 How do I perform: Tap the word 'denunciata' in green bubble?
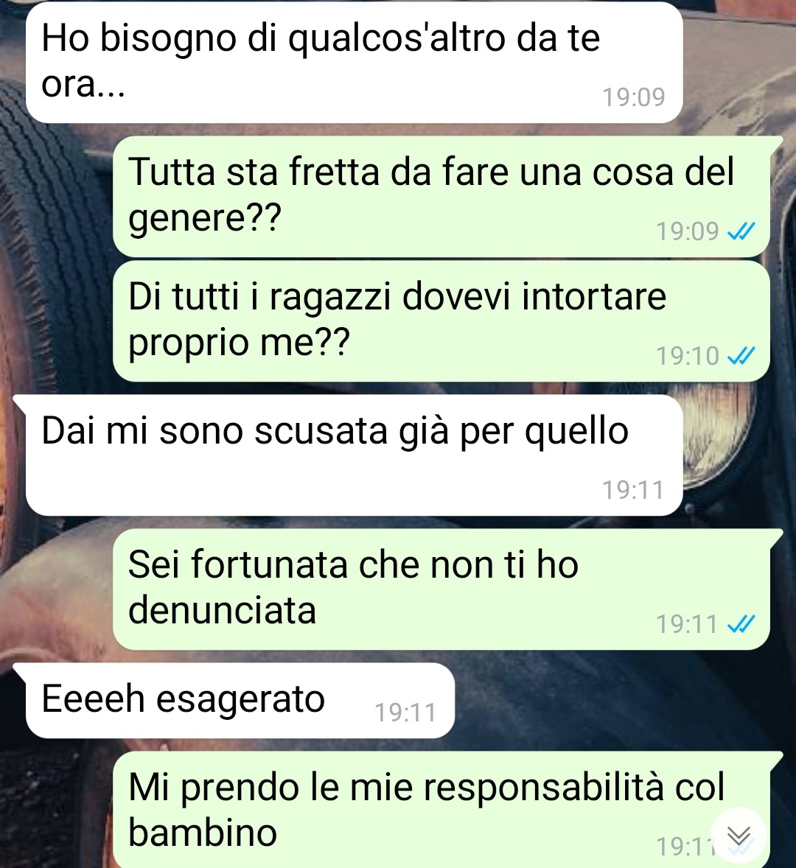coord(222,610)
